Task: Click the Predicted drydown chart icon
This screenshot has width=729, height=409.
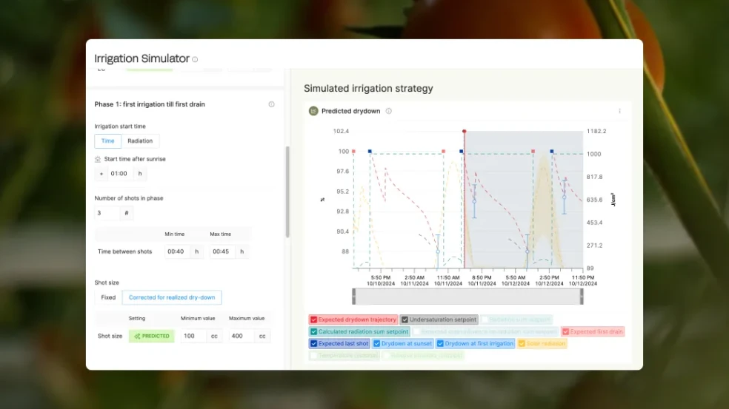Action: pos(313,111)
